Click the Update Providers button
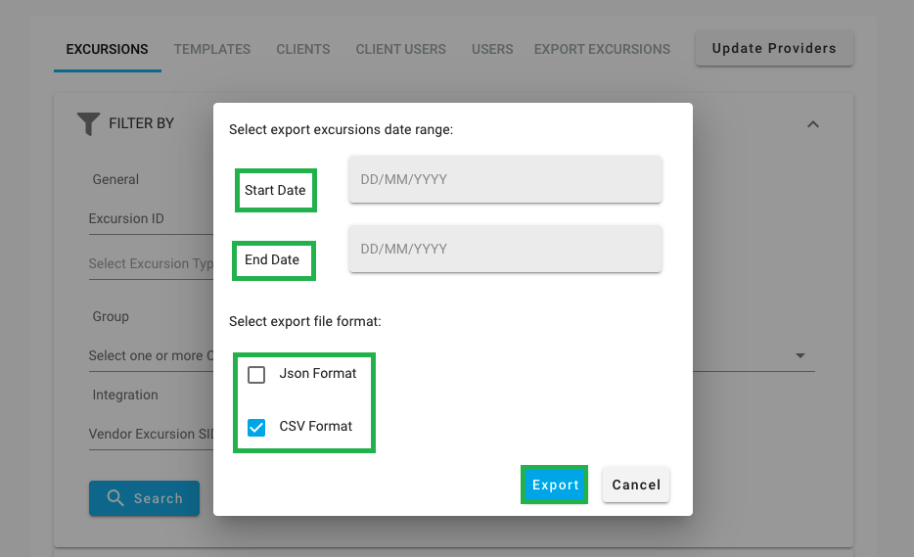Image resolution: width=914 pixels, height=557 pixels. coord(774,48)
